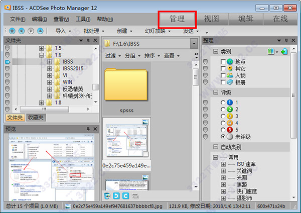Check the 人物 category checkbox
301x213 pixels.
pyautogui.click(x=223, y=75)
